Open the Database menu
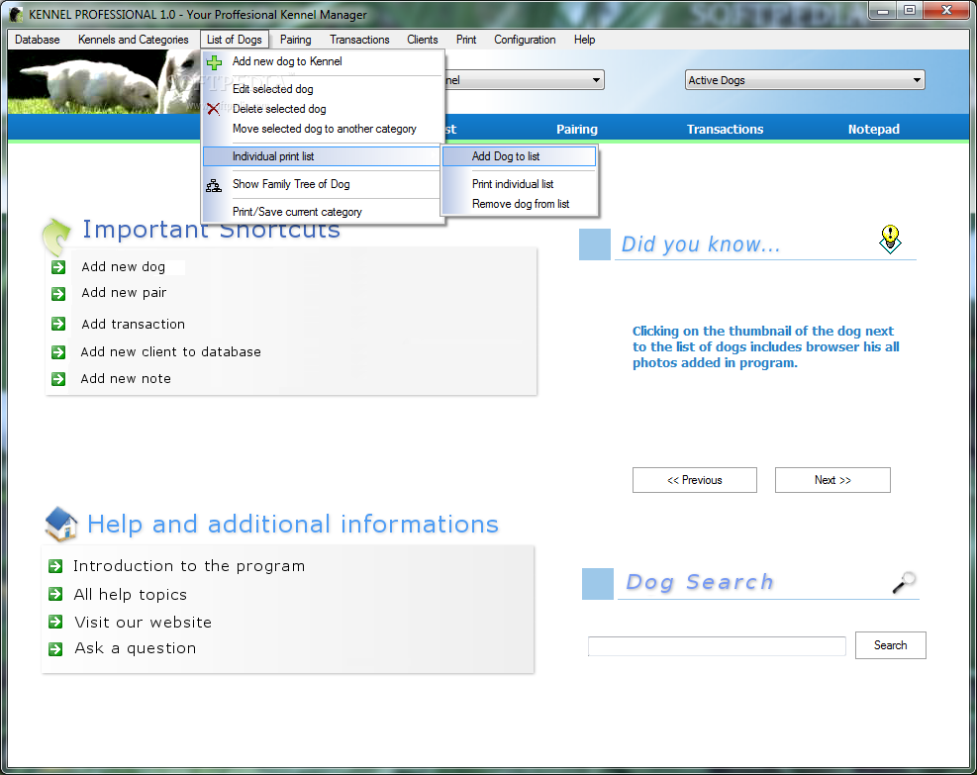This screenshot has height=775, width=977. 38,40
